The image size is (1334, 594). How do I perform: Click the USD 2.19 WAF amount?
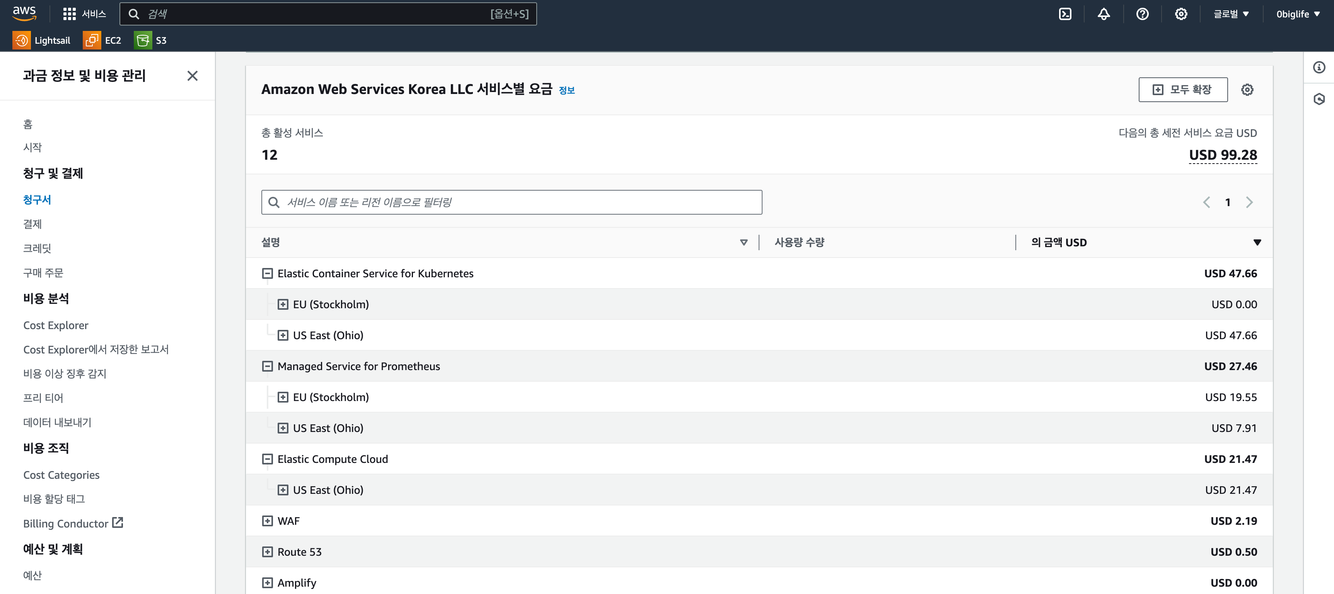(1233, 521)
